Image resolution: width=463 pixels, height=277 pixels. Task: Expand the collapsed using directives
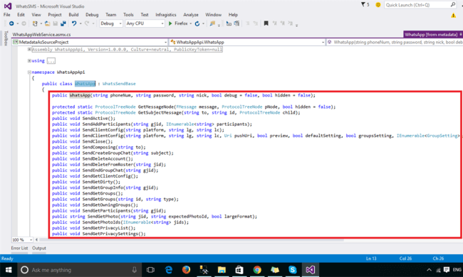tap(29, 60)
